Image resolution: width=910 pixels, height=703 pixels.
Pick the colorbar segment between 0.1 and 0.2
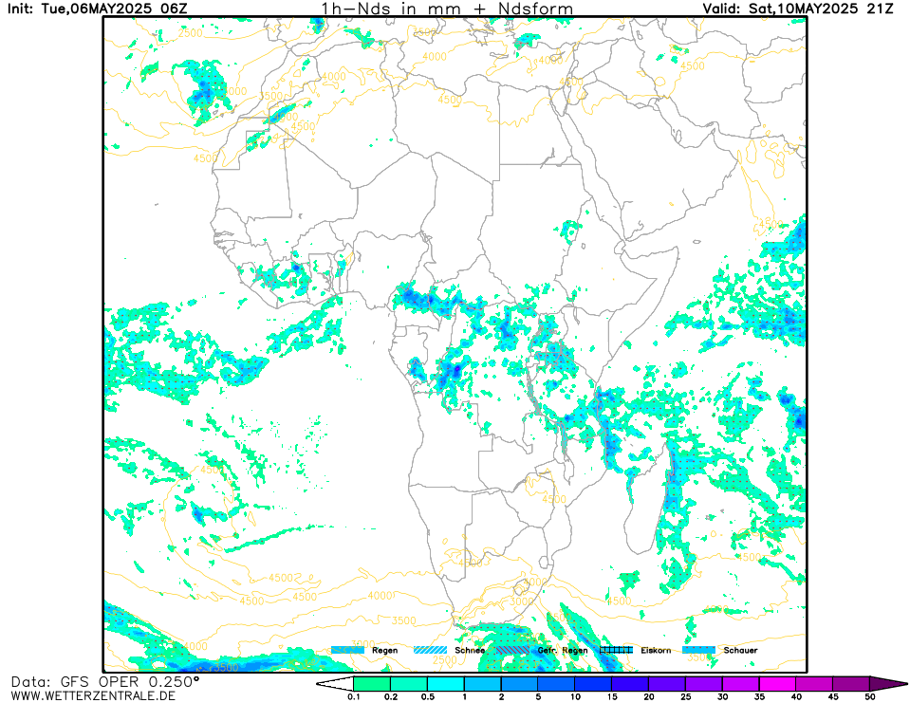pos(372,684)
